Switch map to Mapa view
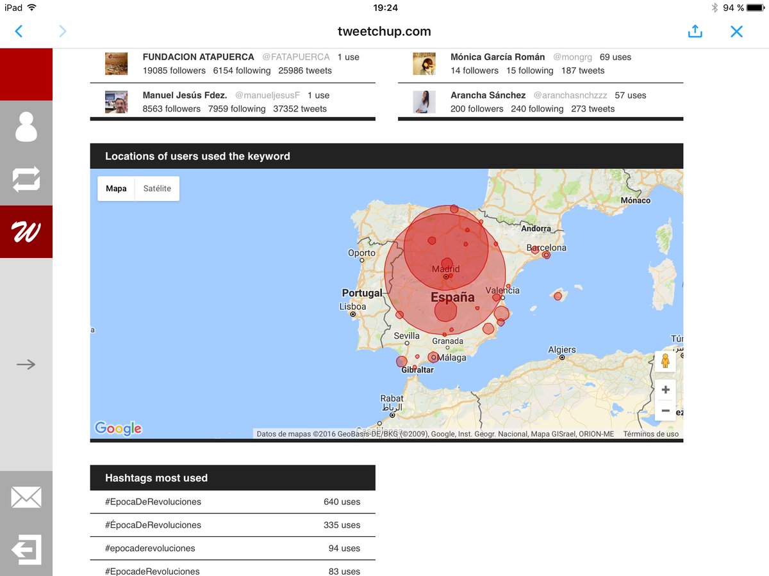Image resolution: width=769 pixels, height=576 pixels. (116, 189)
